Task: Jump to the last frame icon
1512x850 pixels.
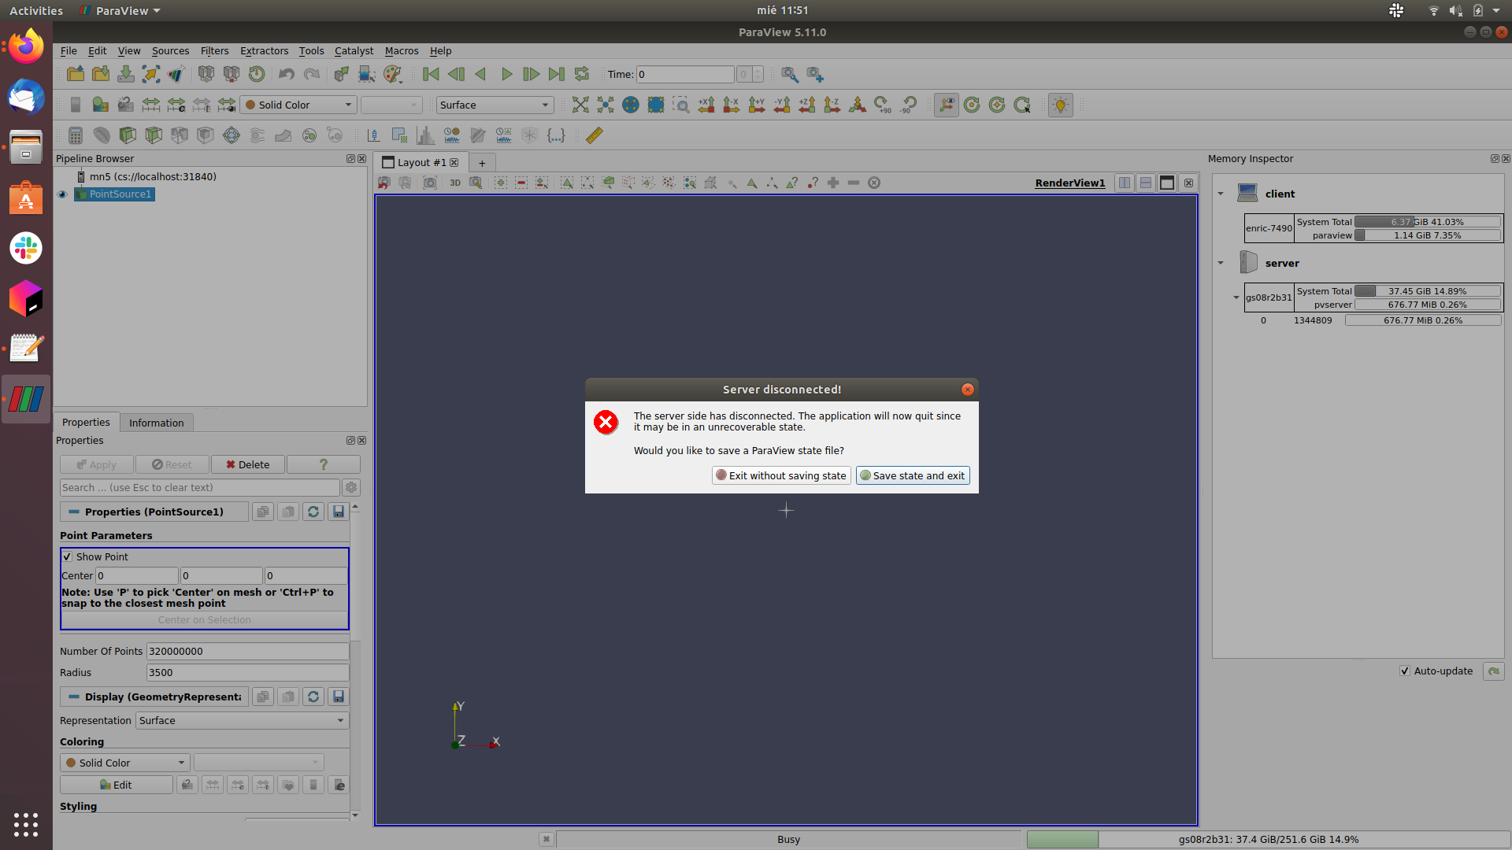Action: coord(557,74)
